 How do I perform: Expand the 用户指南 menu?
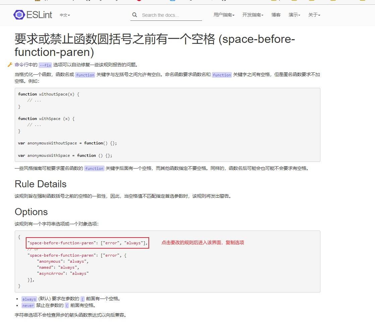click(224, 15)
